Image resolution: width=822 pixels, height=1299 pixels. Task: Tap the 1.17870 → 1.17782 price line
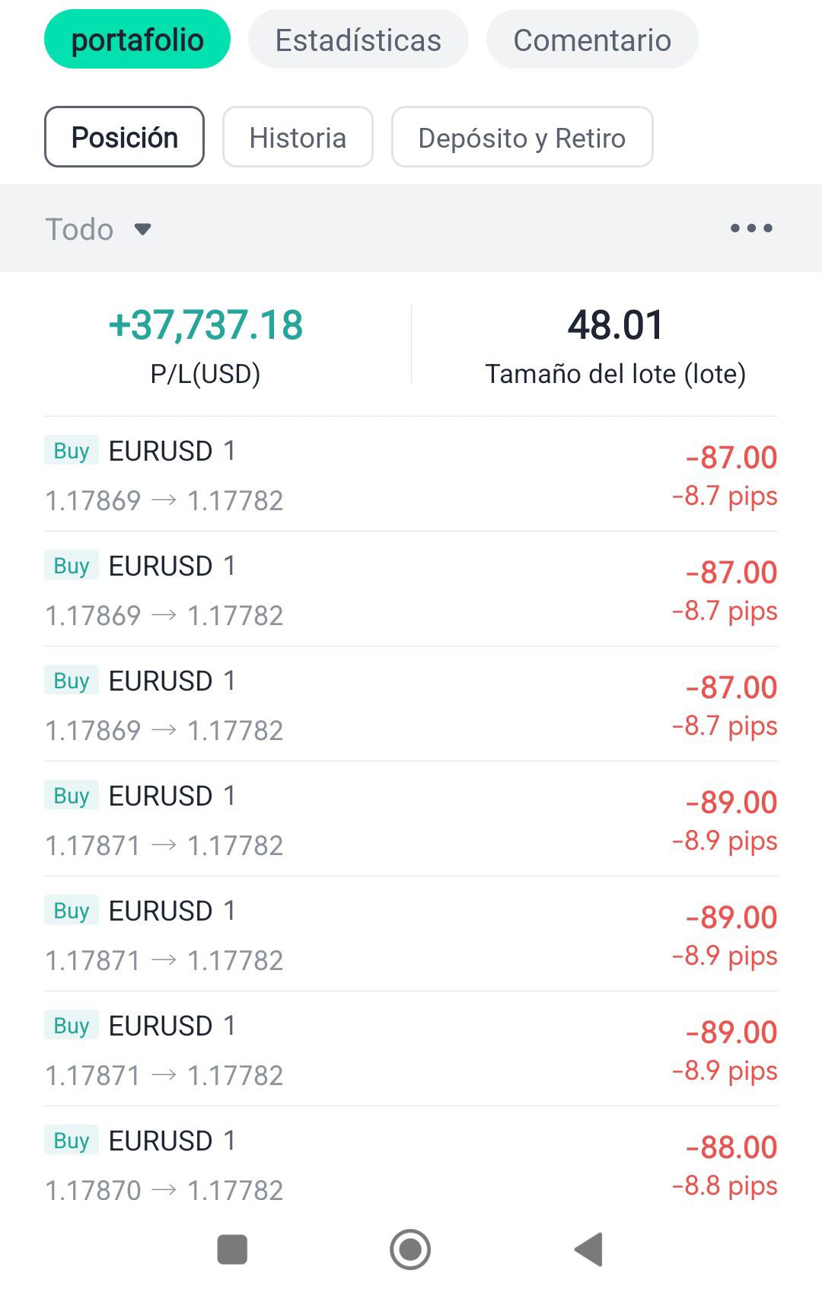(164, 1190)
